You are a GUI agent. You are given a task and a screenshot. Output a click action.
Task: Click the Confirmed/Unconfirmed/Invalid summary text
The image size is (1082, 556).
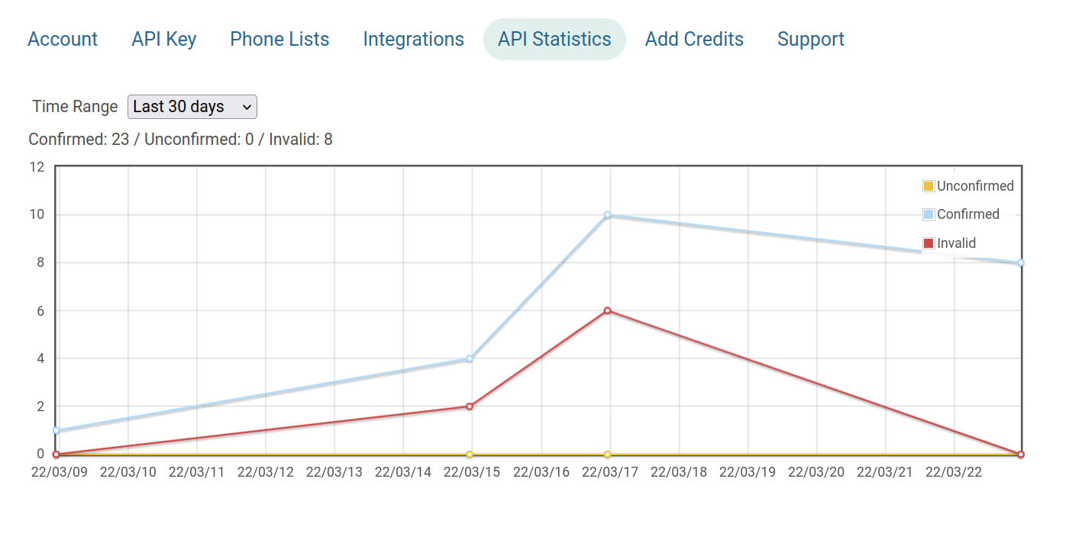point(180,140)
